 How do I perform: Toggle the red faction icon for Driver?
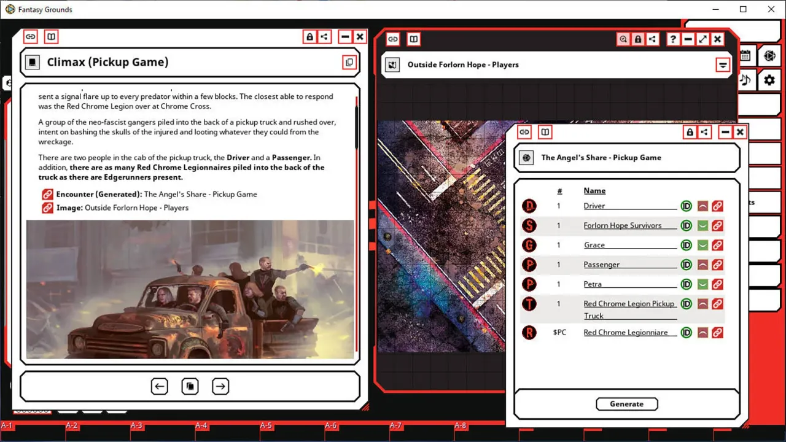pyautogui.click(x=702, y=206)
